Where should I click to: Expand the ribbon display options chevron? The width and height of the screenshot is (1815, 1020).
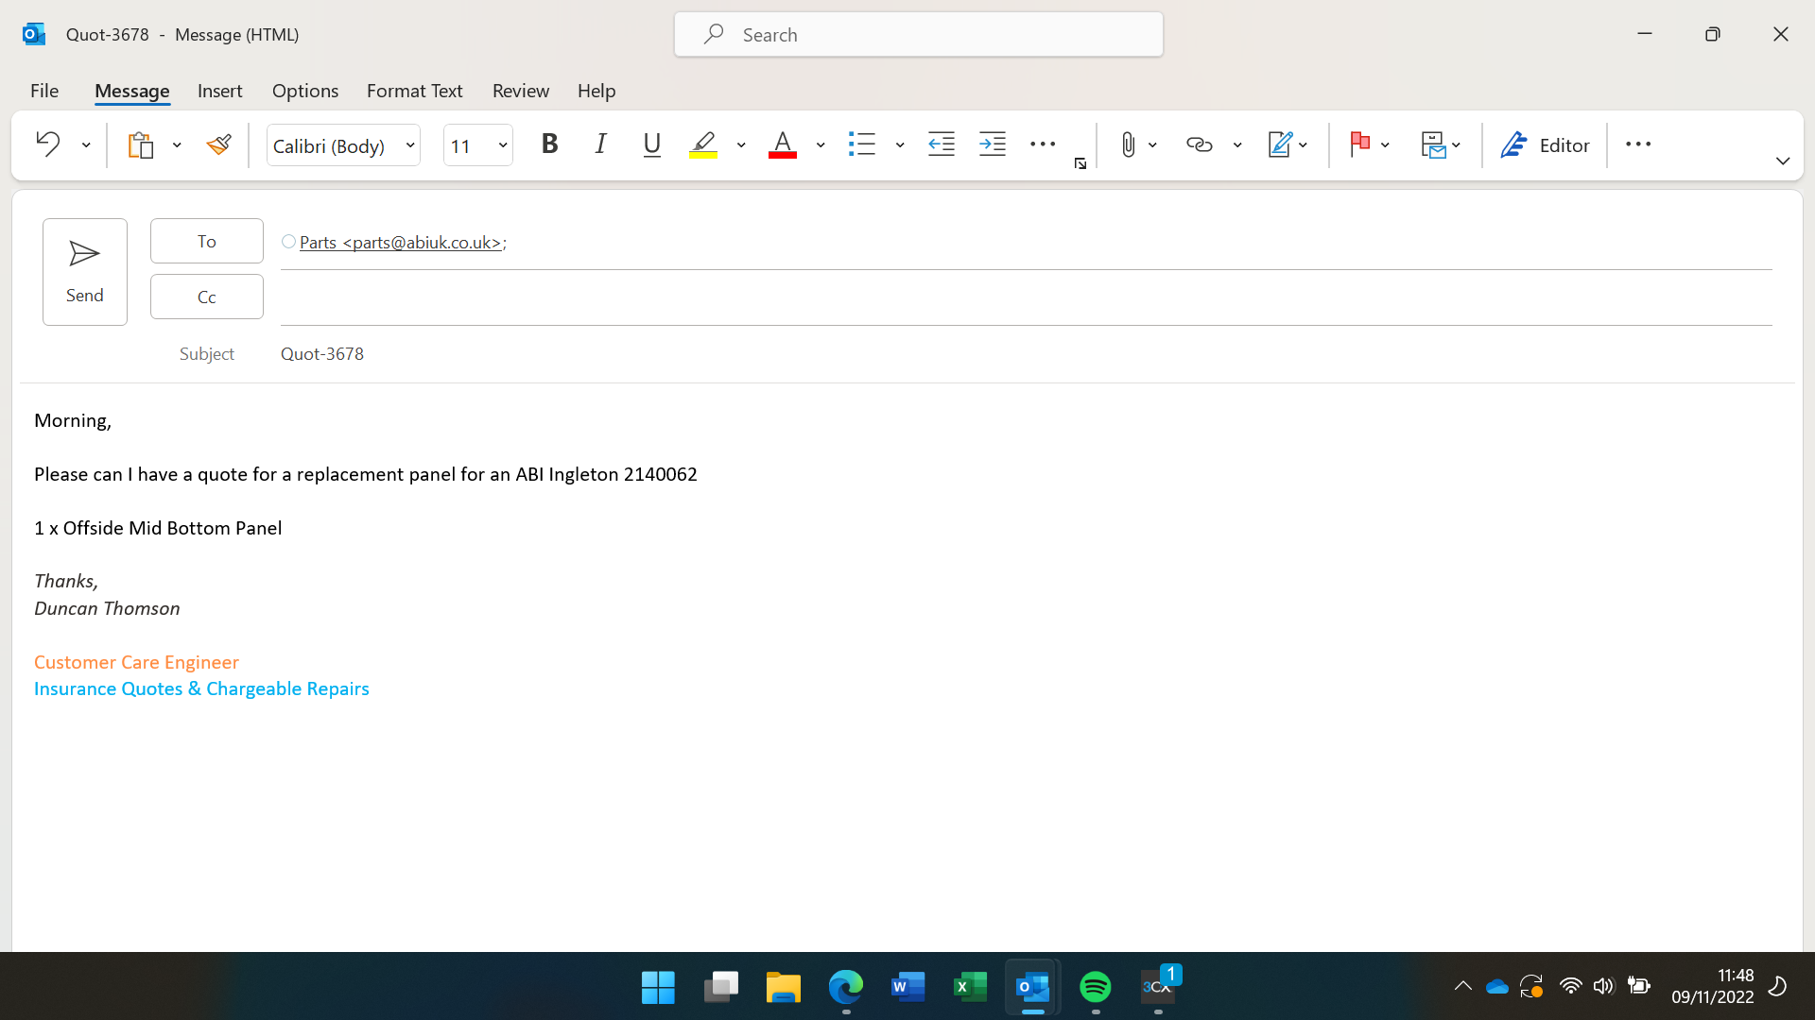(1782, 161)
